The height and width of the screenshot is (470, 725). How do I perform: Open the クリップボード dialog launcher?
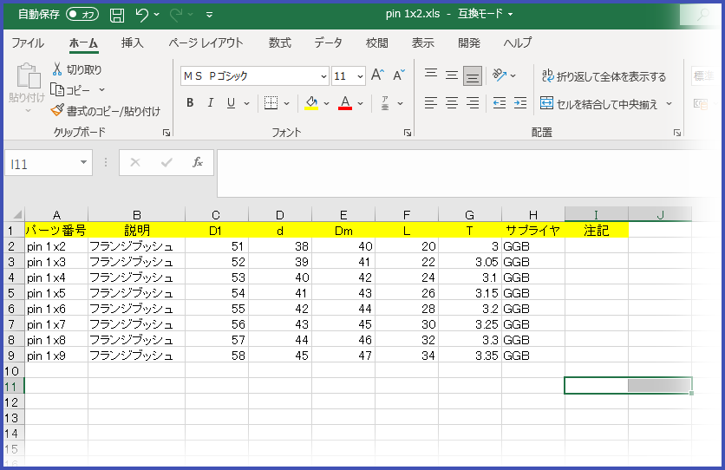167,133
